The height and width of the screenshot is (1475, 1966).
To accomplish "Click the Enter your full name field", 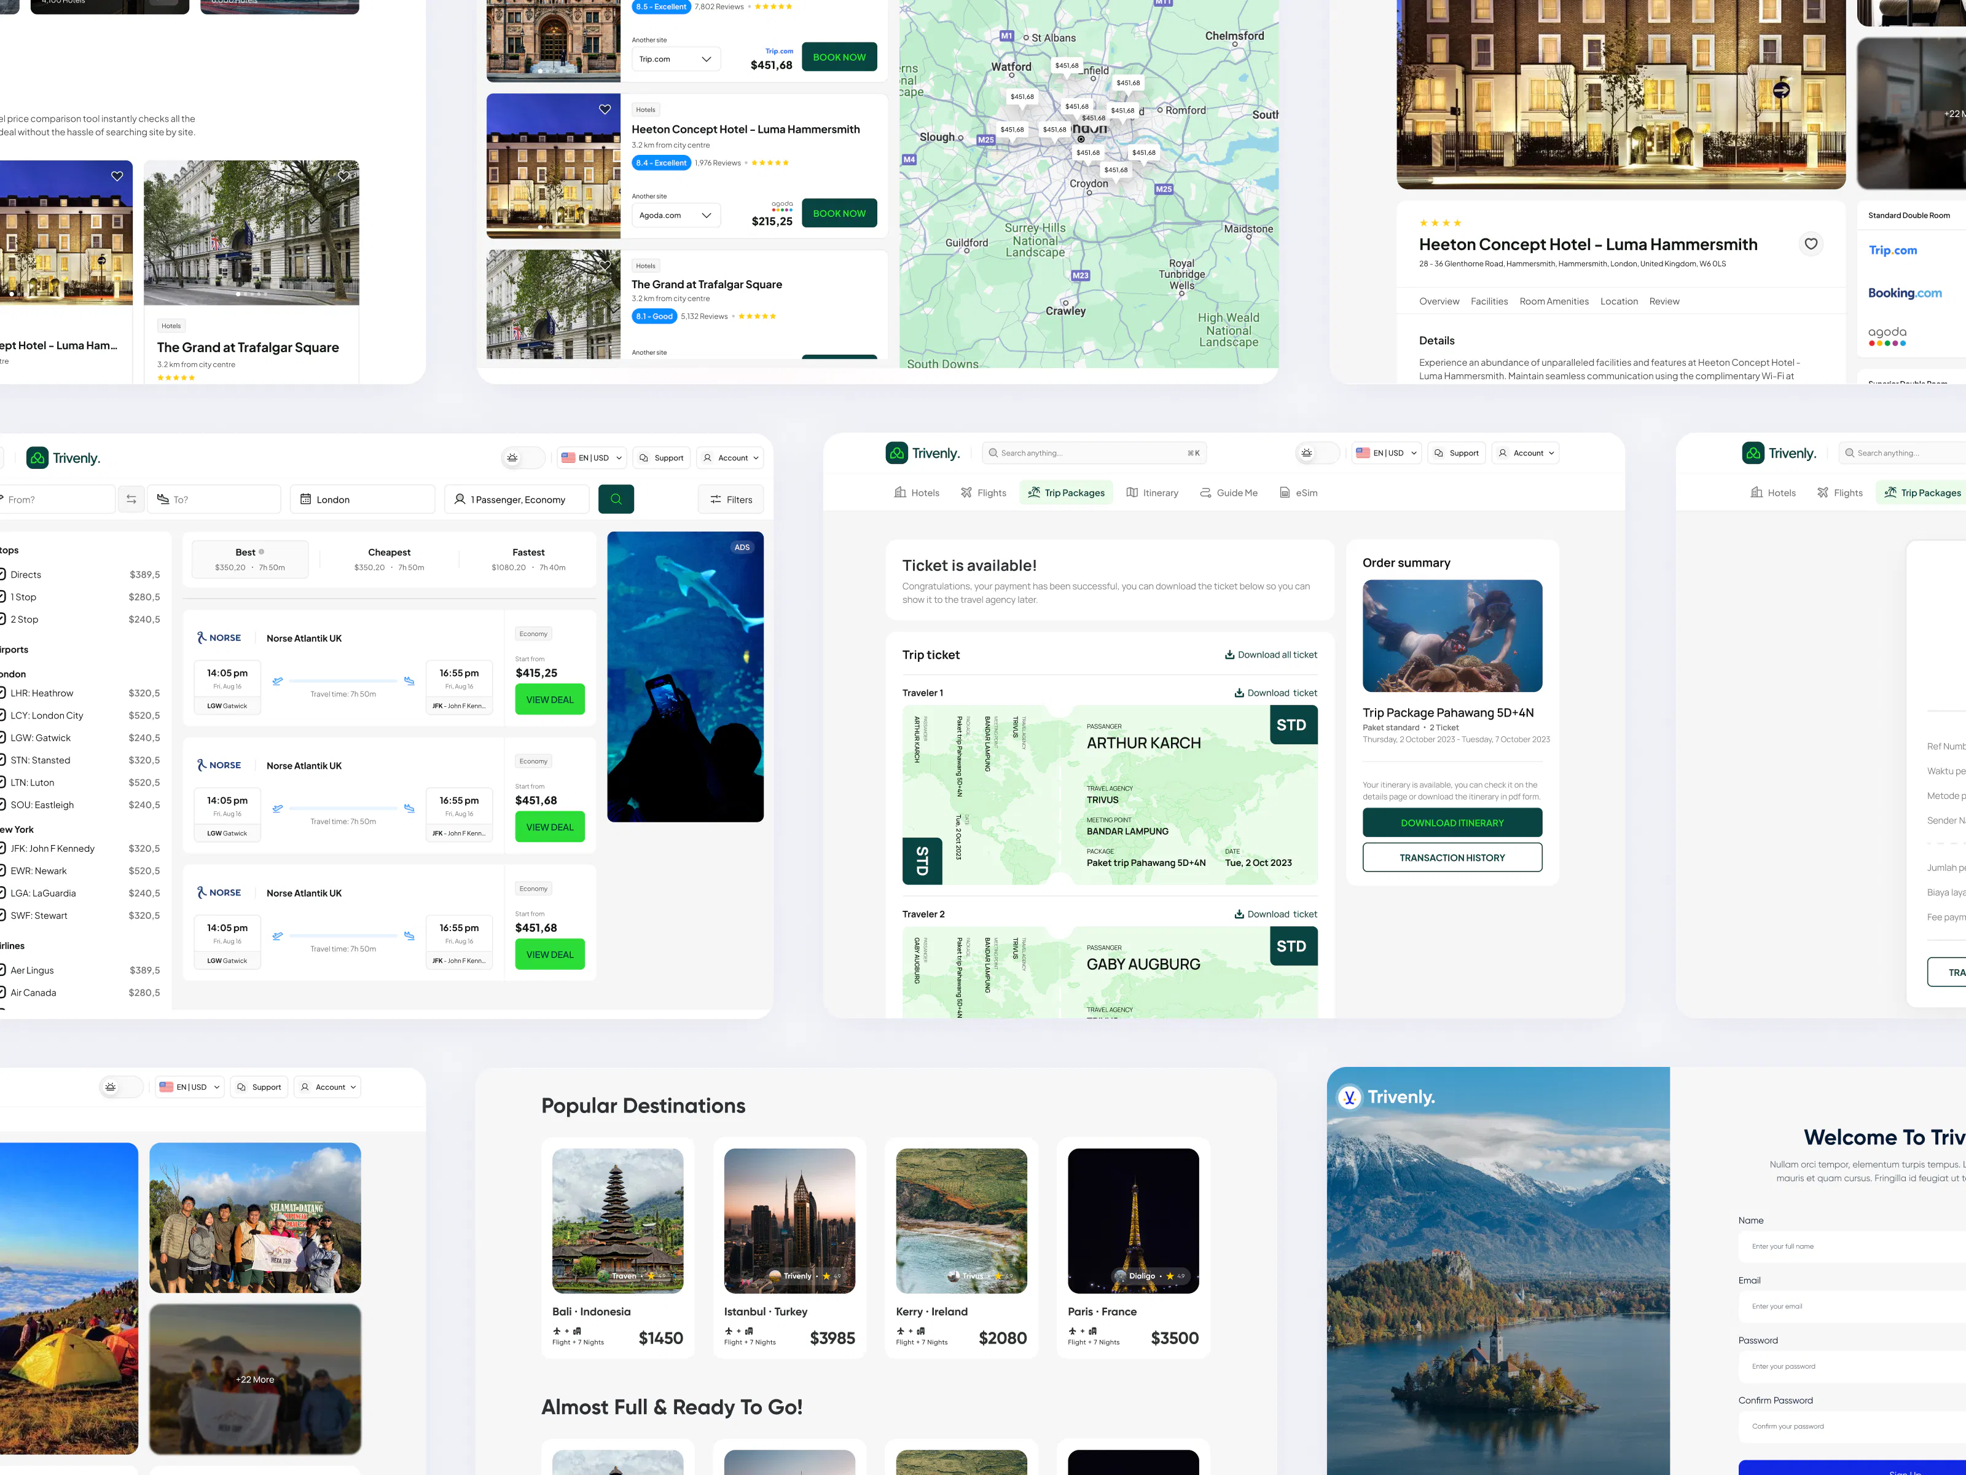I will pyautogui.click(x=1852, y=1246).
